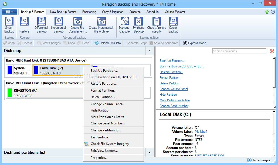278x165 pixels.
Task: Open the blue application menu dropdown
Action: coord(9,12)
